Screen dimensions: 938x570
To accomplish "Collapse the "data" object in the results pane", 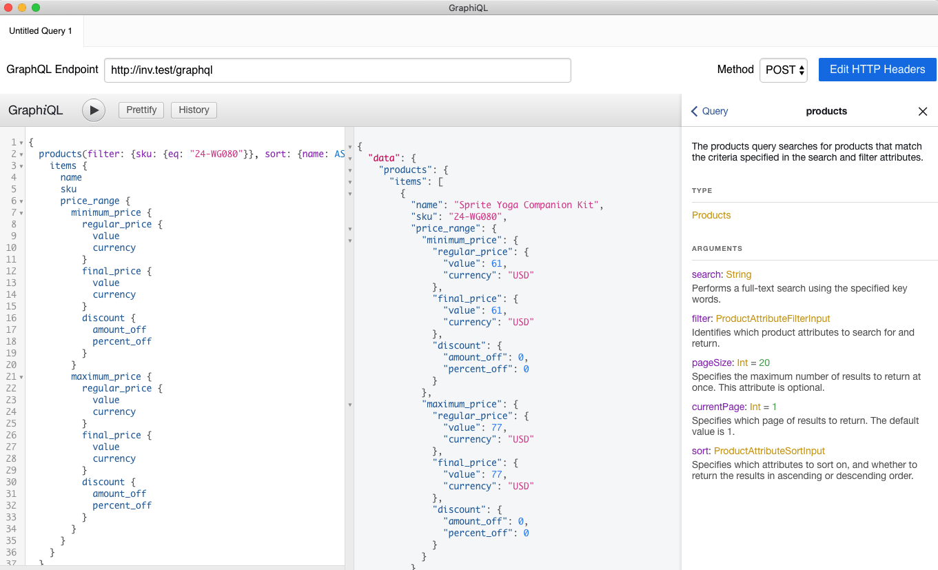I will tap(350, 157).
